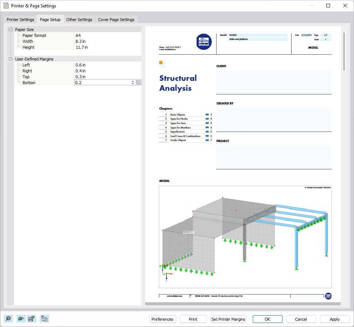This screenshot has height=327, width=354.
Task: Select the Width value 8.3 in
Action: point(81,41)
